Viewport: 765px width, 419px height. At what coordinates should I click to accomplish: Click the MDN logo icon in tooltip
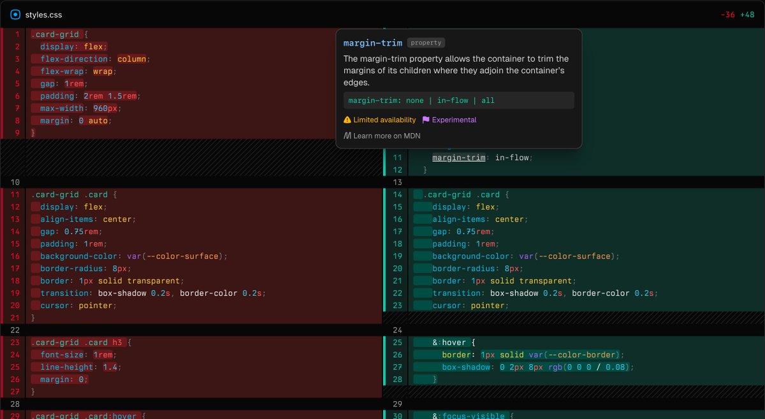(x=347, y=136)
